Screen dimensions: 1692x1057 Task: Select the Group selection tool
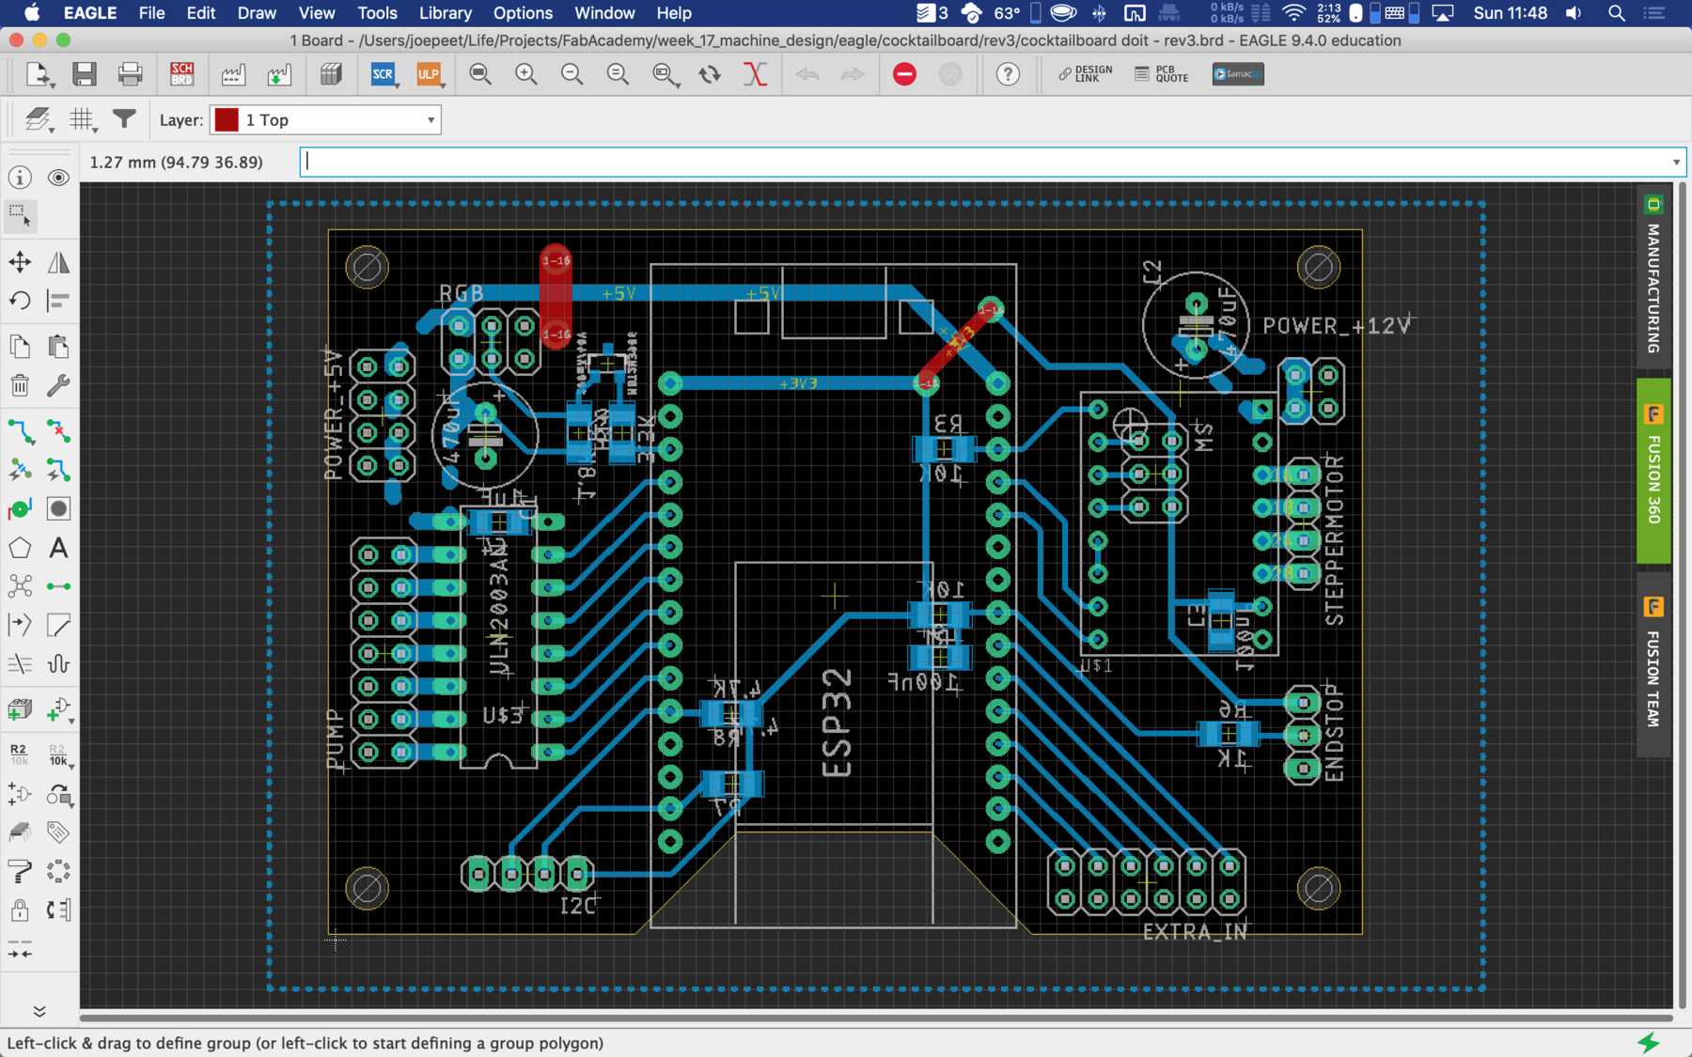click(x=20, y=216)
